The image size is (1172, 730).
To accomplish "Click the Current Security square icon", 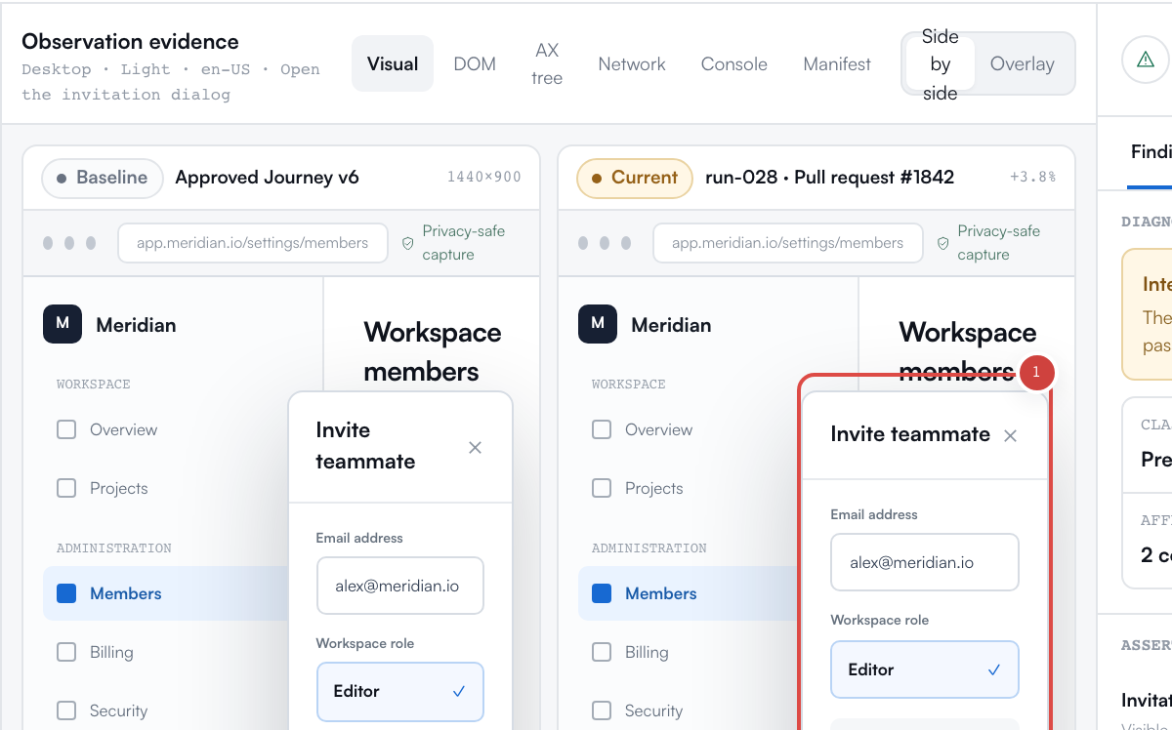I will (602, 710).
